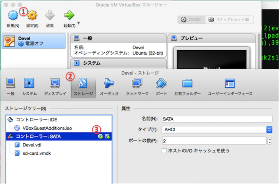279x184 pixels.
Task: Click the システム section header icon in details
Action: (77, 63)
